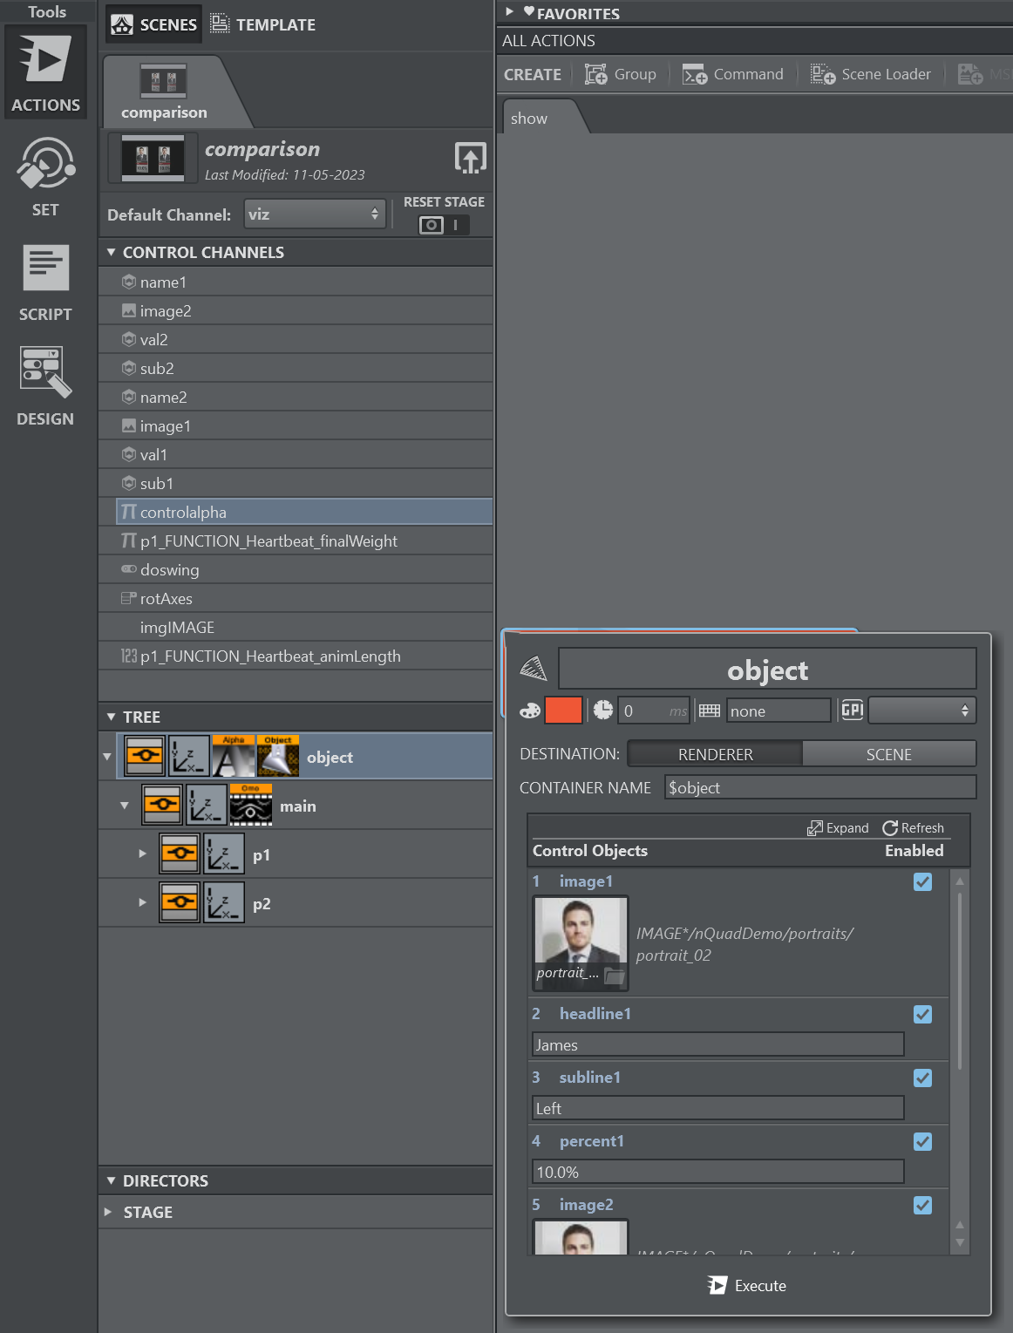The width and height of the screenshot is (1013, 1333).
Task: Open the Design tool
Action: tap(45, 386)
